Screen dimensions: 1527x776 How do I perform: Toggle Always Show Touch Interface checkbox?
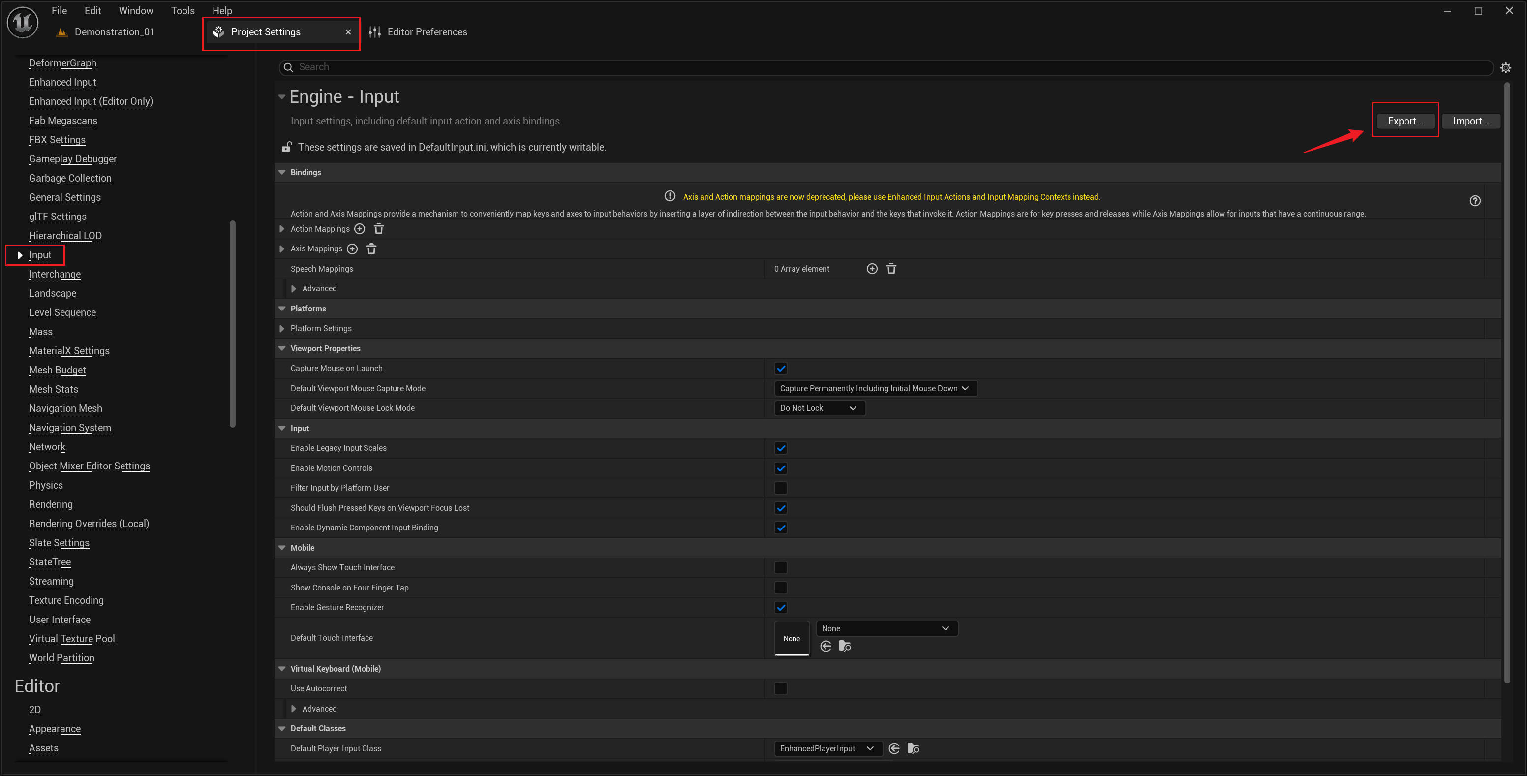[781, 567]
